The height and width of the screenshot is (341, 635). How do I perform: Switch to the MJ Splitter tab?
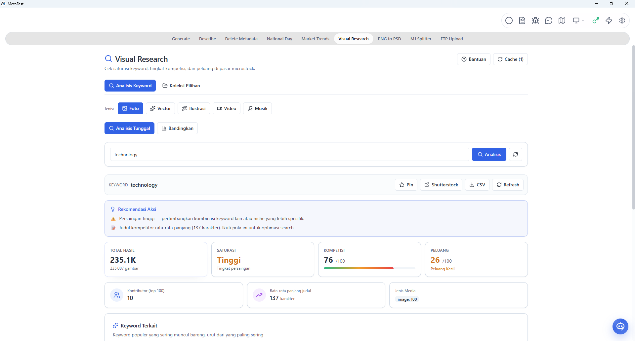(421, 39)
